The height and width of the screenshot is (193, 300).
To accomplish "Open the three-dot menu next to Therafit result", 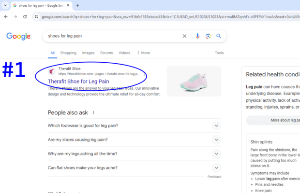I will click(144, 74).
